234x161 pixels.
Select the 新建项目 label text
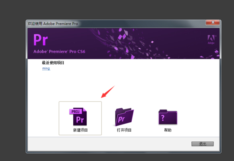pyautogui.click(x=80, y=130)
